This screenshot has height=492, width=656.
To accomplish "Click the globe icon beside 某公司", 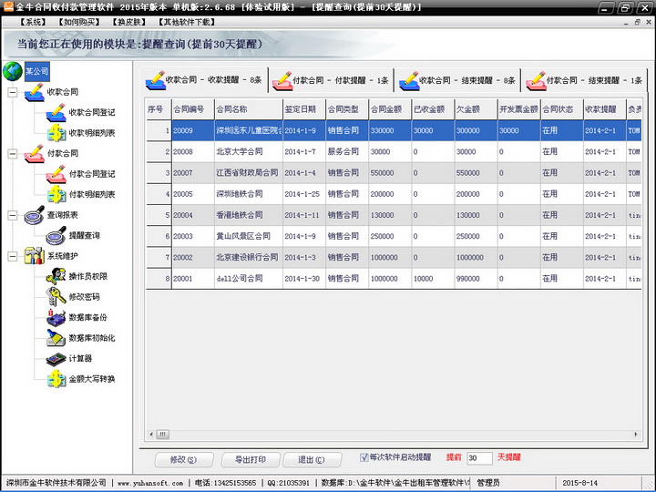I will (13, 72).
